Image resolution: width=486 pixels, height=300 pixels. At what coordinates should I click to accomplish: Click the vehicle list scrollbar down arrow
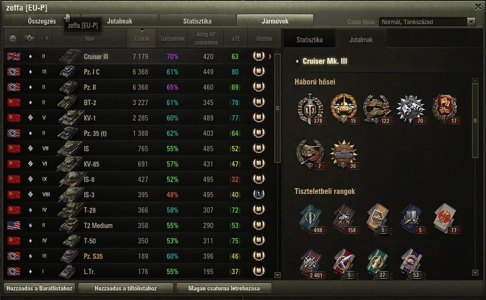coord(277,275)
